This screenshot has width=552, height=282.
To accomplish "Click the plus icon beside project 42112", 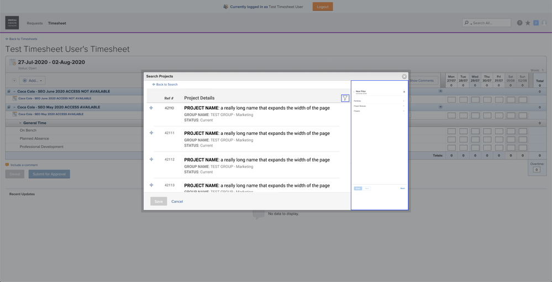I will 151,159.
